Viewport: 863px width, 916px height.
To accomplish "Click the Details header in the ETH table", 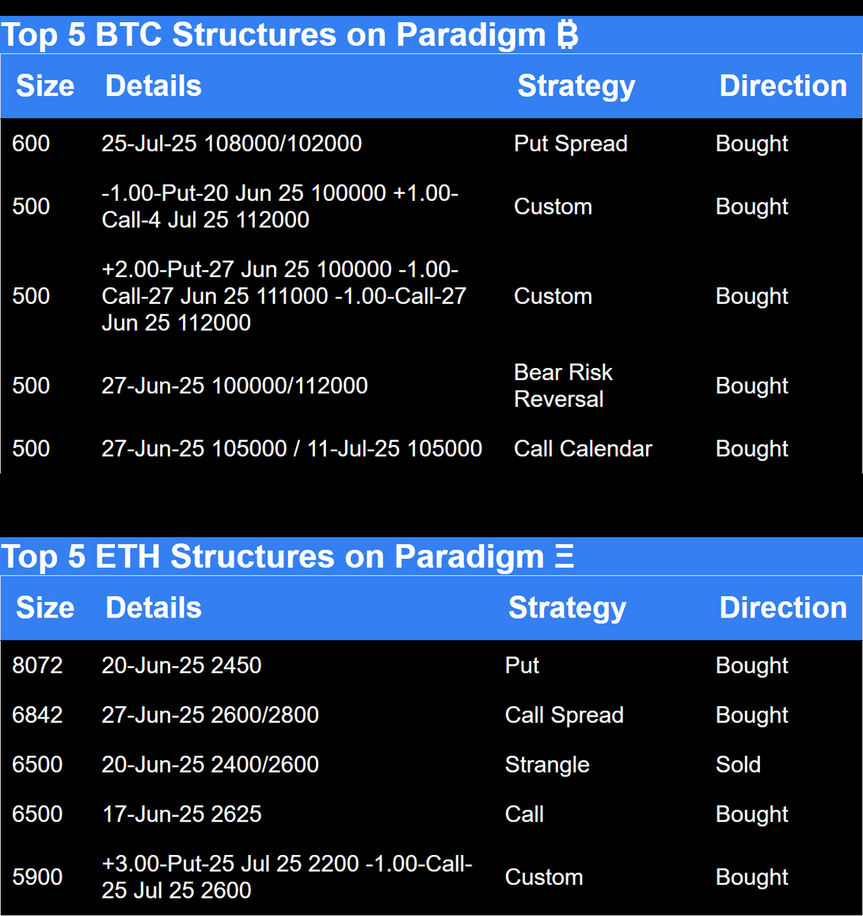I will [x=153, y=608].
